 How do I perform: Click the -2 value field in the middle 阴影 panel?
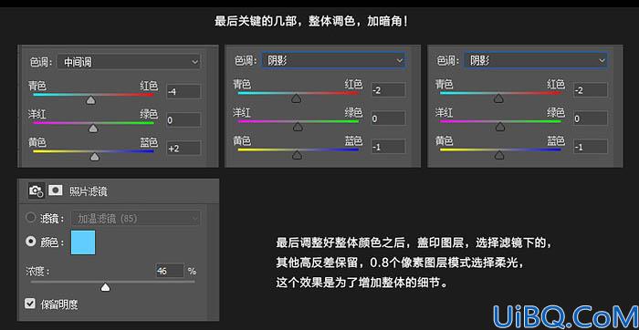(388, 90)
